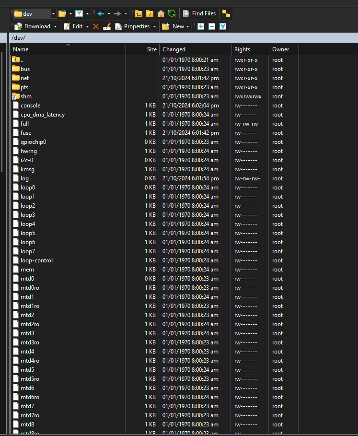Sort by the Changed column header
Screen dimensions: 358x436
click(x=174, y=49)
